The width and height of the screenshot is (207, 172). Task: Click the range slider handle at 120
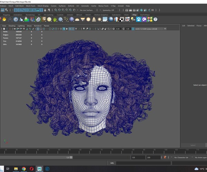(x=71, y=158)
